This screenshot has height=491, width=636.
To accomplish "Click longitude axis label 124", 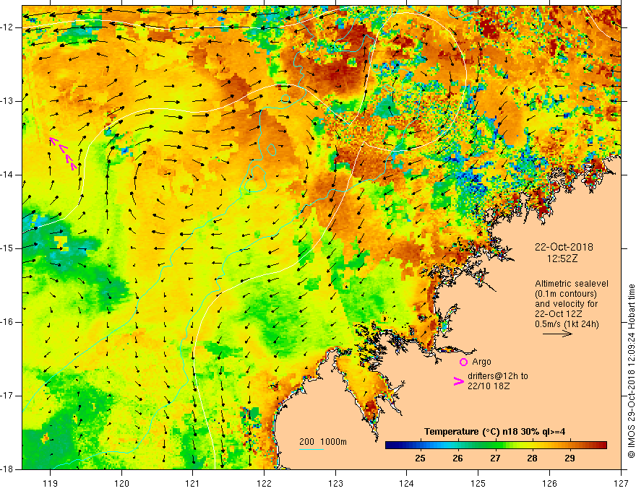I will coord(407,483).
